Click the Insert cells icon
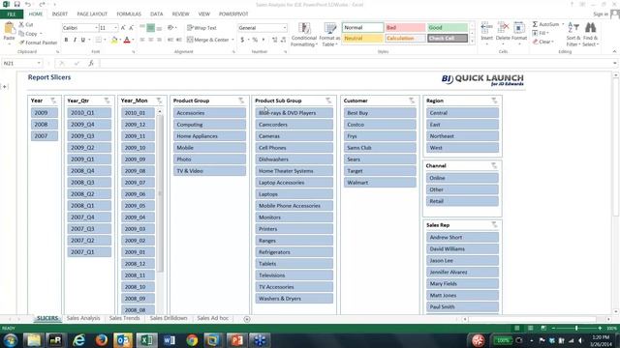This screenshot has width=620, height=348. click(486, 28)
